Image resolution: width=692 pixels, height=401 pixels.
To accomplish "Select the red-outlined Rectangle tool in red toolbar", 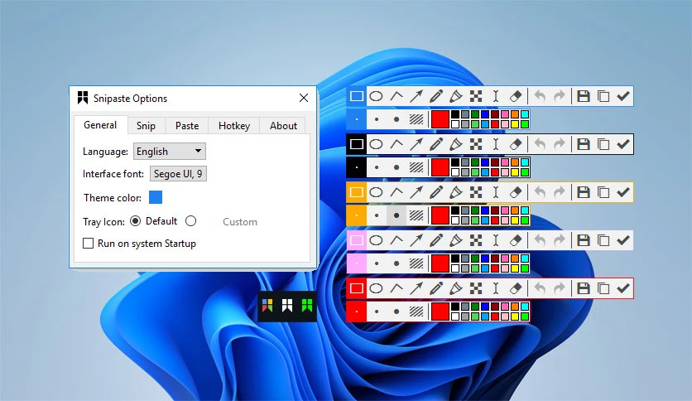I will click(x=357, y=288).
